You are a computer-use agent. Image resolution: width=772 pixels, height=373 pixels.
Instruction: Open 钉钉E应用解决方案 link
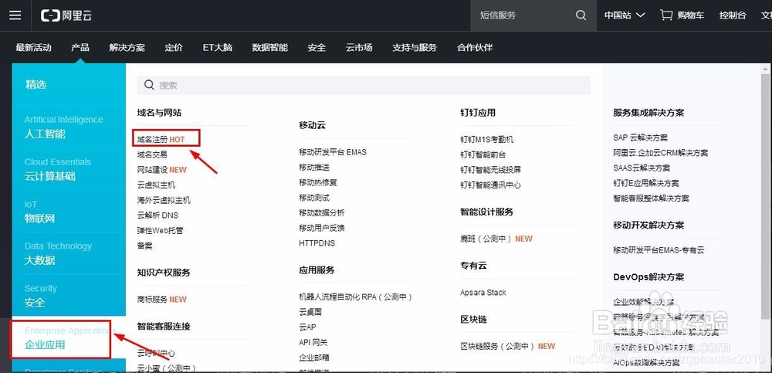(646, 183)
